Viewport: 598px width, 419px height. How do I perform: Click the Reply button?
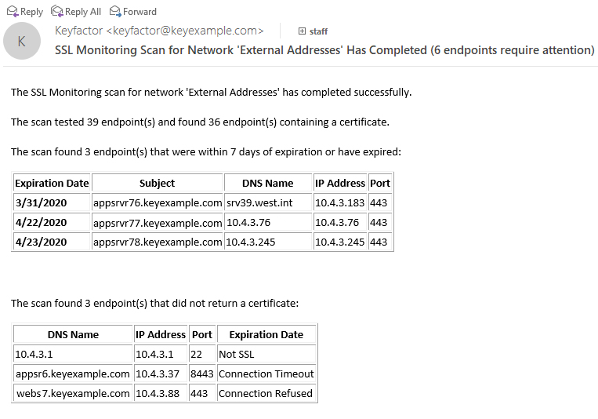(x=25, y=12)
